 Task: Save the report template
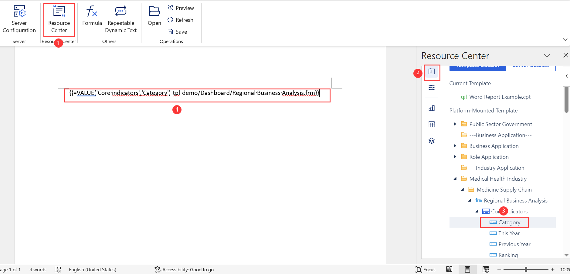point(178,32)
